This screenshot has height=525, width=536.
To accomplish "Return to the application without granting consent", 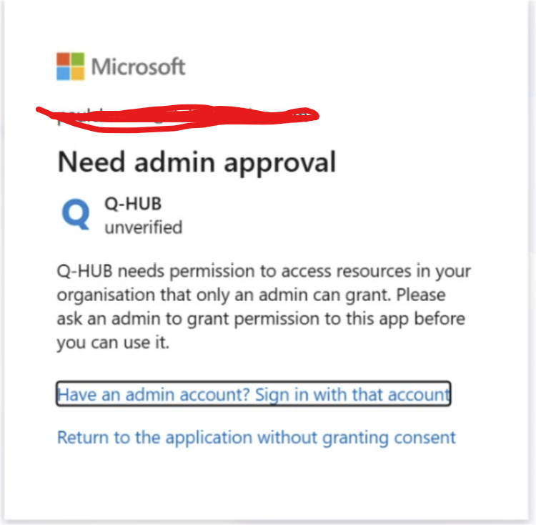I will tap(256, 438).
